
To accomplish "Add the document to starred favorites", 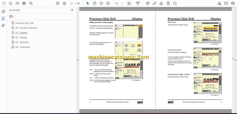I will (x=11, y=3).
